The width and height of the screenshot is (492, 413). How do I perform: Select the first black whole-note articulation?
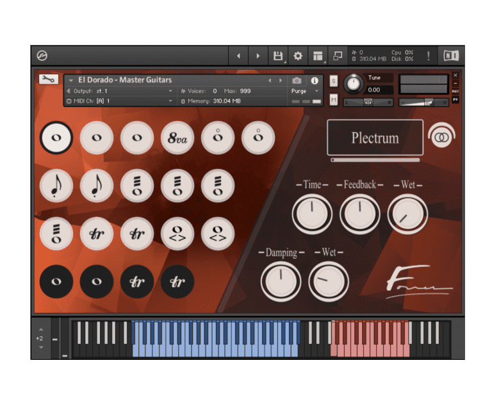[56, 282]
